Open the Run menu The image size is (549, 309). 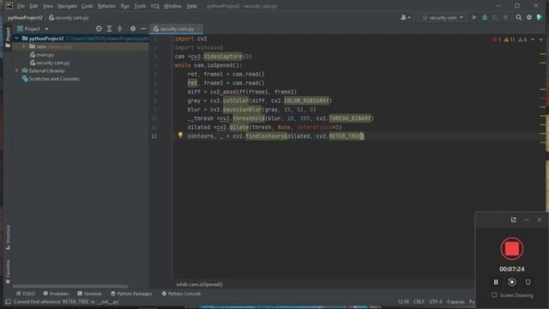[x=124, y=6]
